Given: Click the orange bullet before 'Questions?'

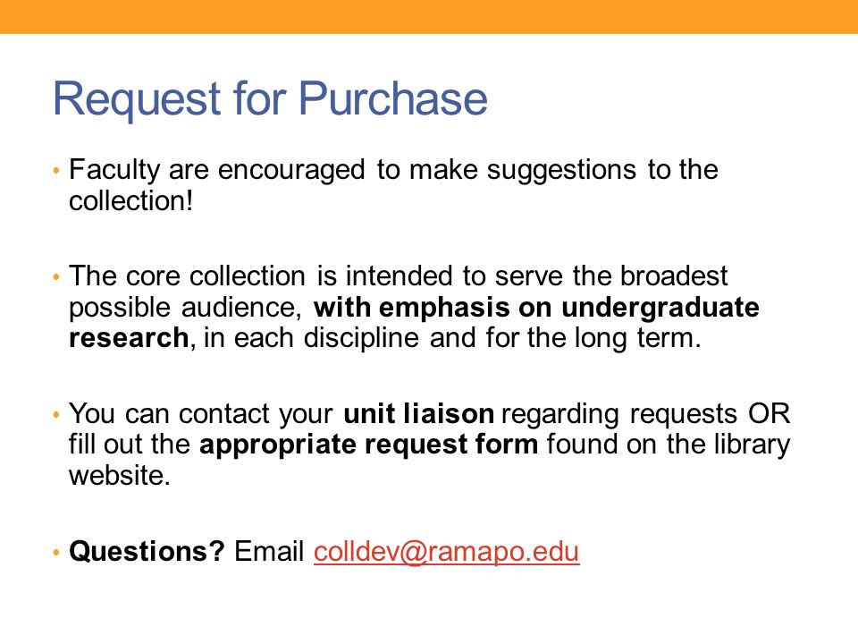Looking at the screenshot, I should (x=56, y=553).
